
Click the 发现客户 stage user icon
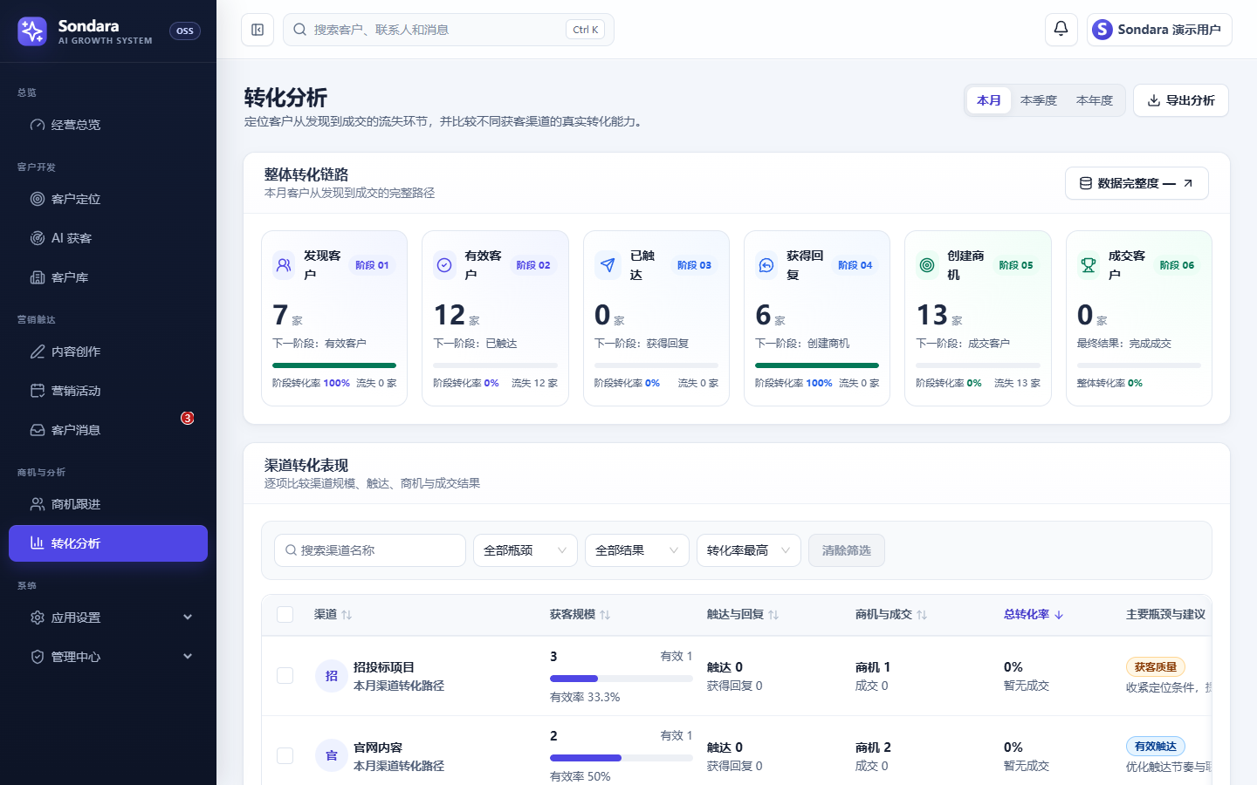point(285,265)
